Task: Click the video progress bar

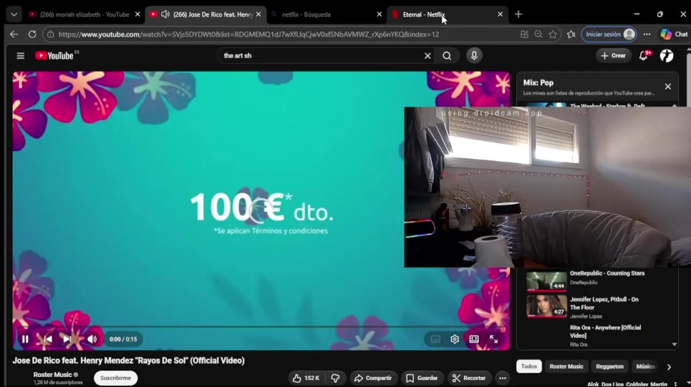Action: 262,326
